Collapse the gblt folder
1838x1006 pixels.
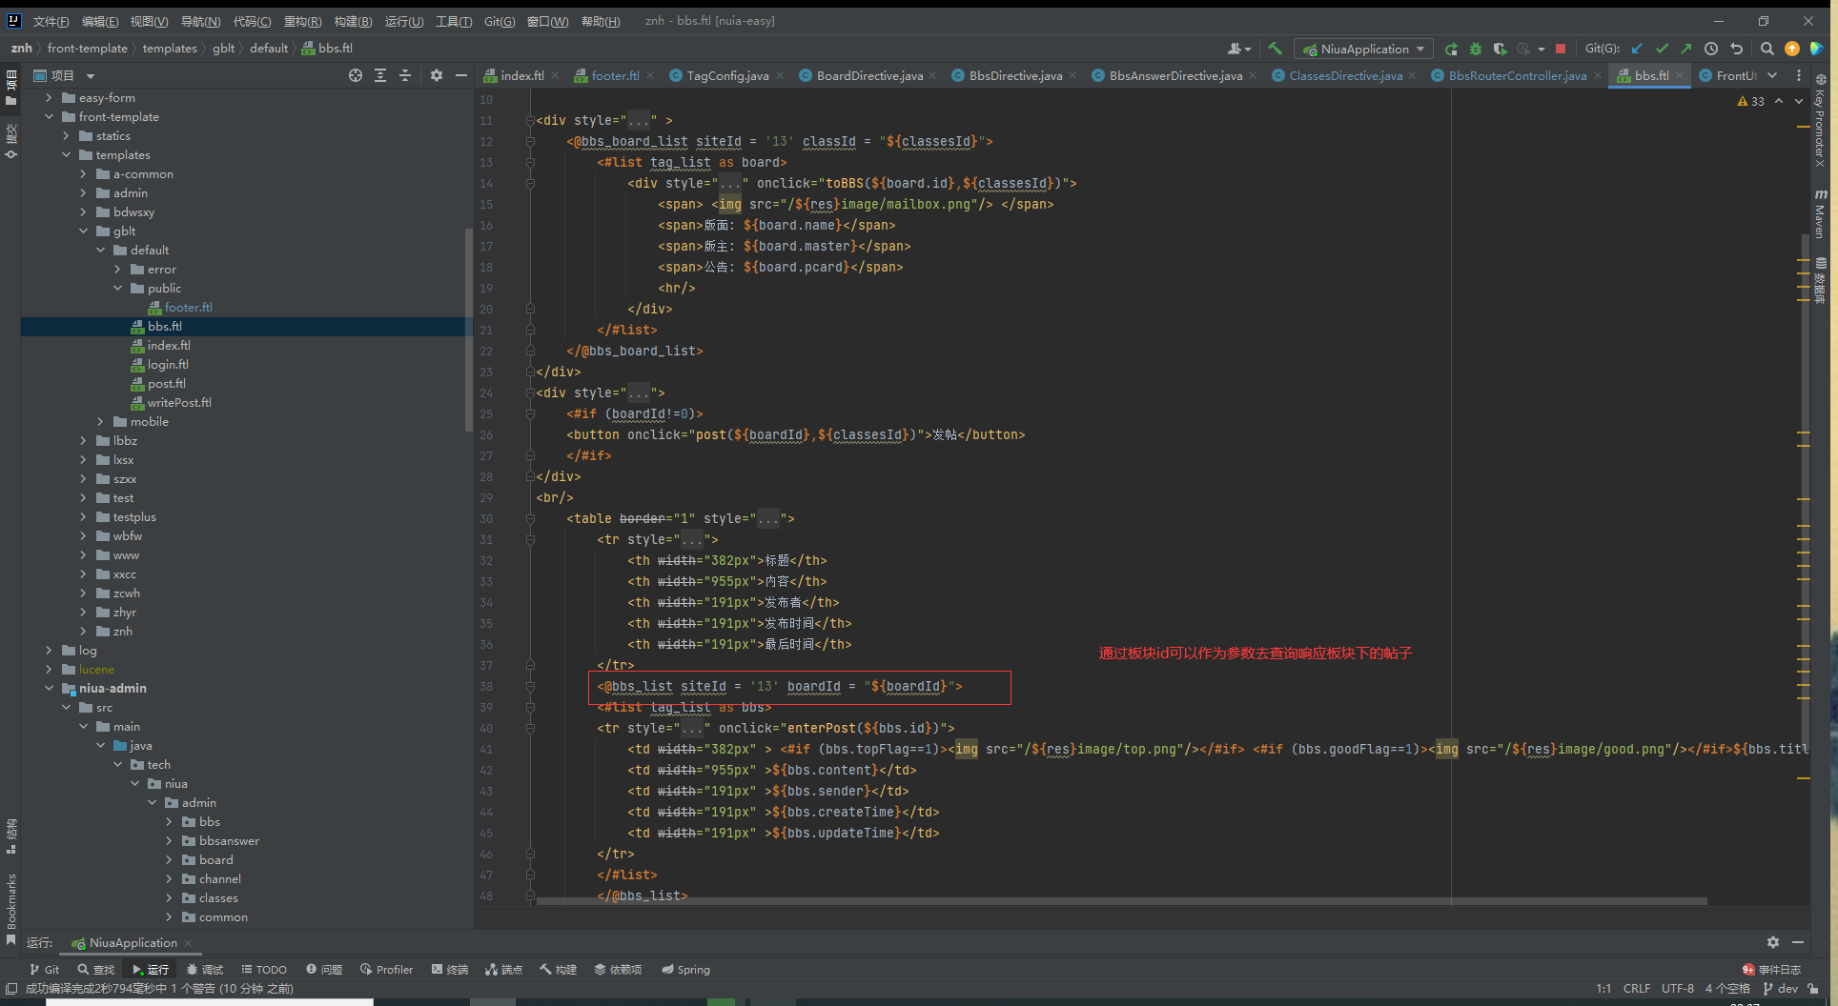pyautogui.click(x=83, y=231)
